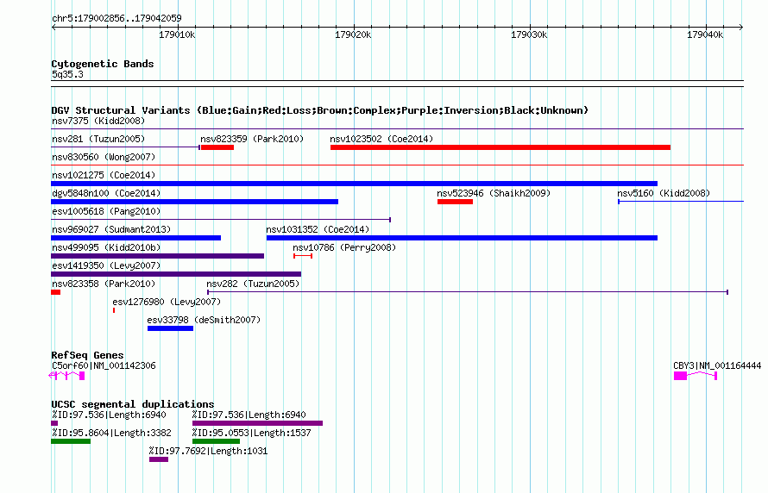Click the %ID:97.7692|Length:1031 label
The image size is (768, 493).
click(209, 451)
